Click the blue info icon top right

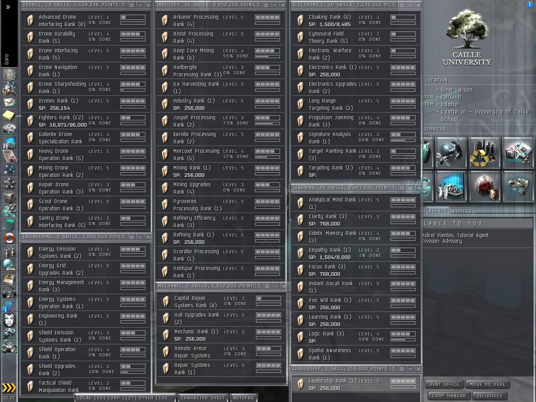530,5
